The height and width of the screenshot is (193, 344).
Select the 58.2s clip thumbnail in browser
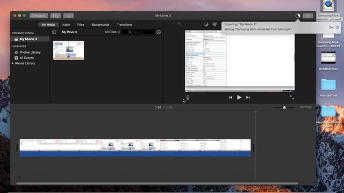click(x=68, y=50)
